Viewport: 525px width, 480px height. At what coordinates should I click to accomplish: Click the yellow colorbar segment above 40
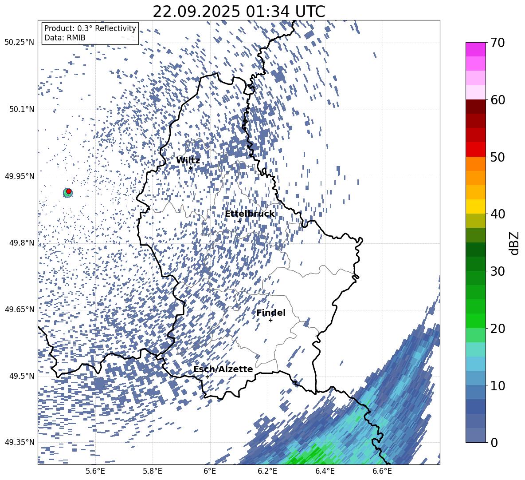475,207
